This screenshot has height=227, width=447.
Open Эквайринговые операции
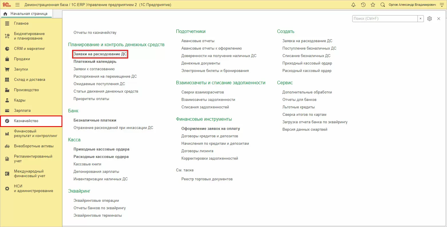pos(96,201)
